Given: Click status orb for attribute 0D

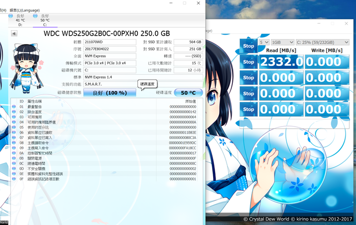Looking at the screenshot, I should click(x=14, y=169).
